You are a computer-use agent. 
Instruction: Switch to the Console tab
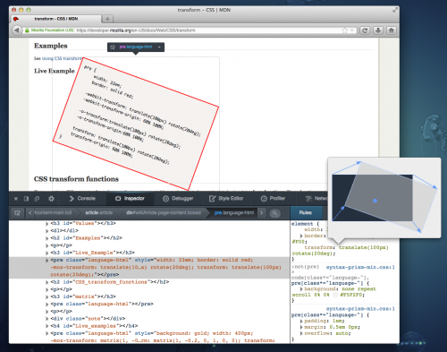82,199
